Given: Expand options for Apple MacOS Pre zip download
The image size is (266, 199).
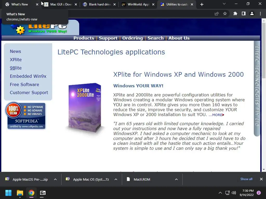Looking at the screenshot, I should (55, 179).
